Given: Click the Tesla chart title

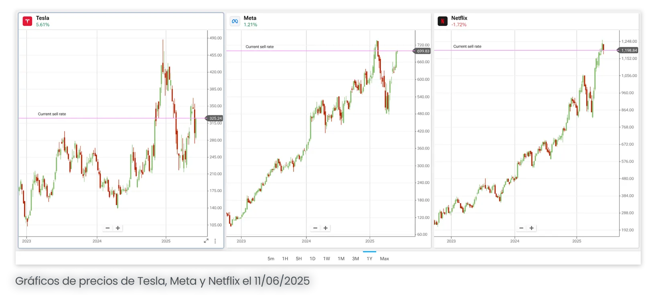Looking at the screenshot, I should [x=43, y=18].
